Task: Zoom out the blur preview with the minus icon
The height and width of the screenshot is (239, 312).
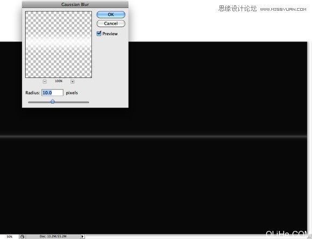Action: pyautogui.click(x=45, y=81)
